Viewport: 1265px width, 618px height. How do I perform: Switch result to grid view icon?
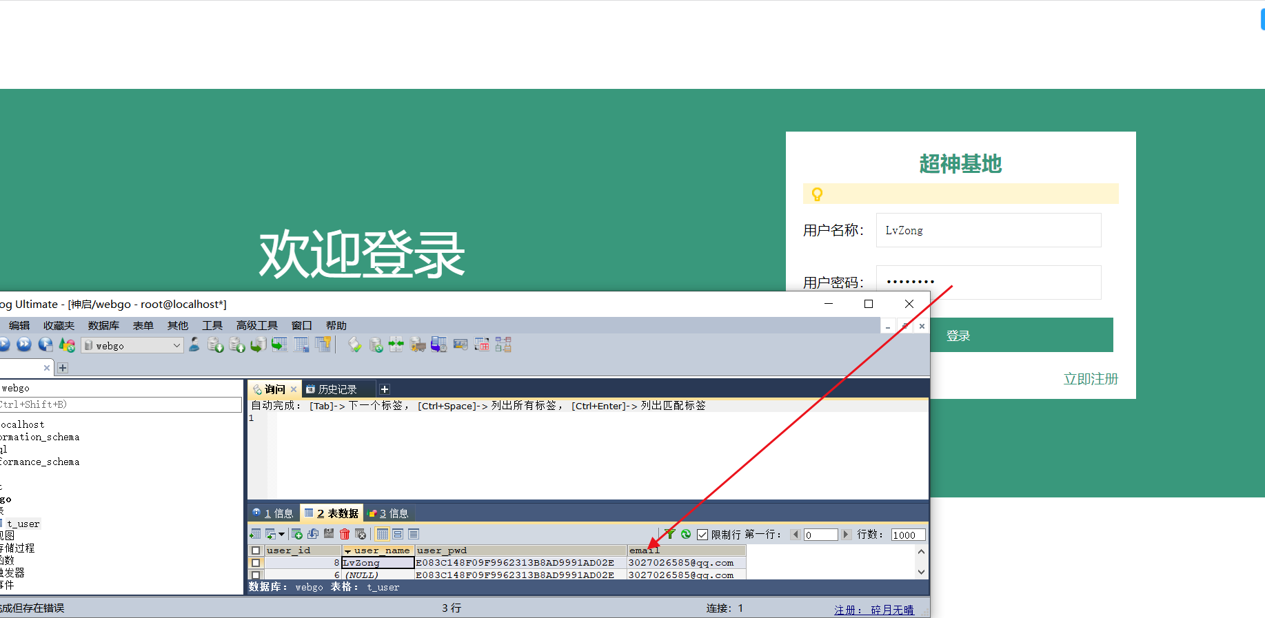click(x=383, y=534)
